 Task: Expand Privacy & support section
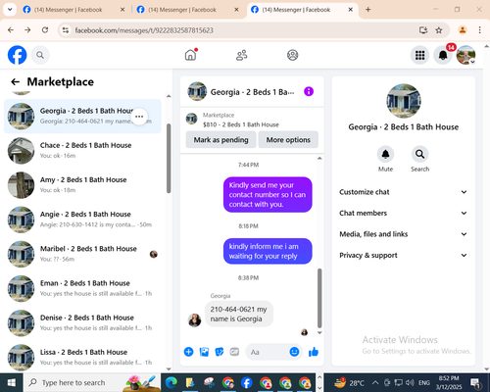click(403, 255)
